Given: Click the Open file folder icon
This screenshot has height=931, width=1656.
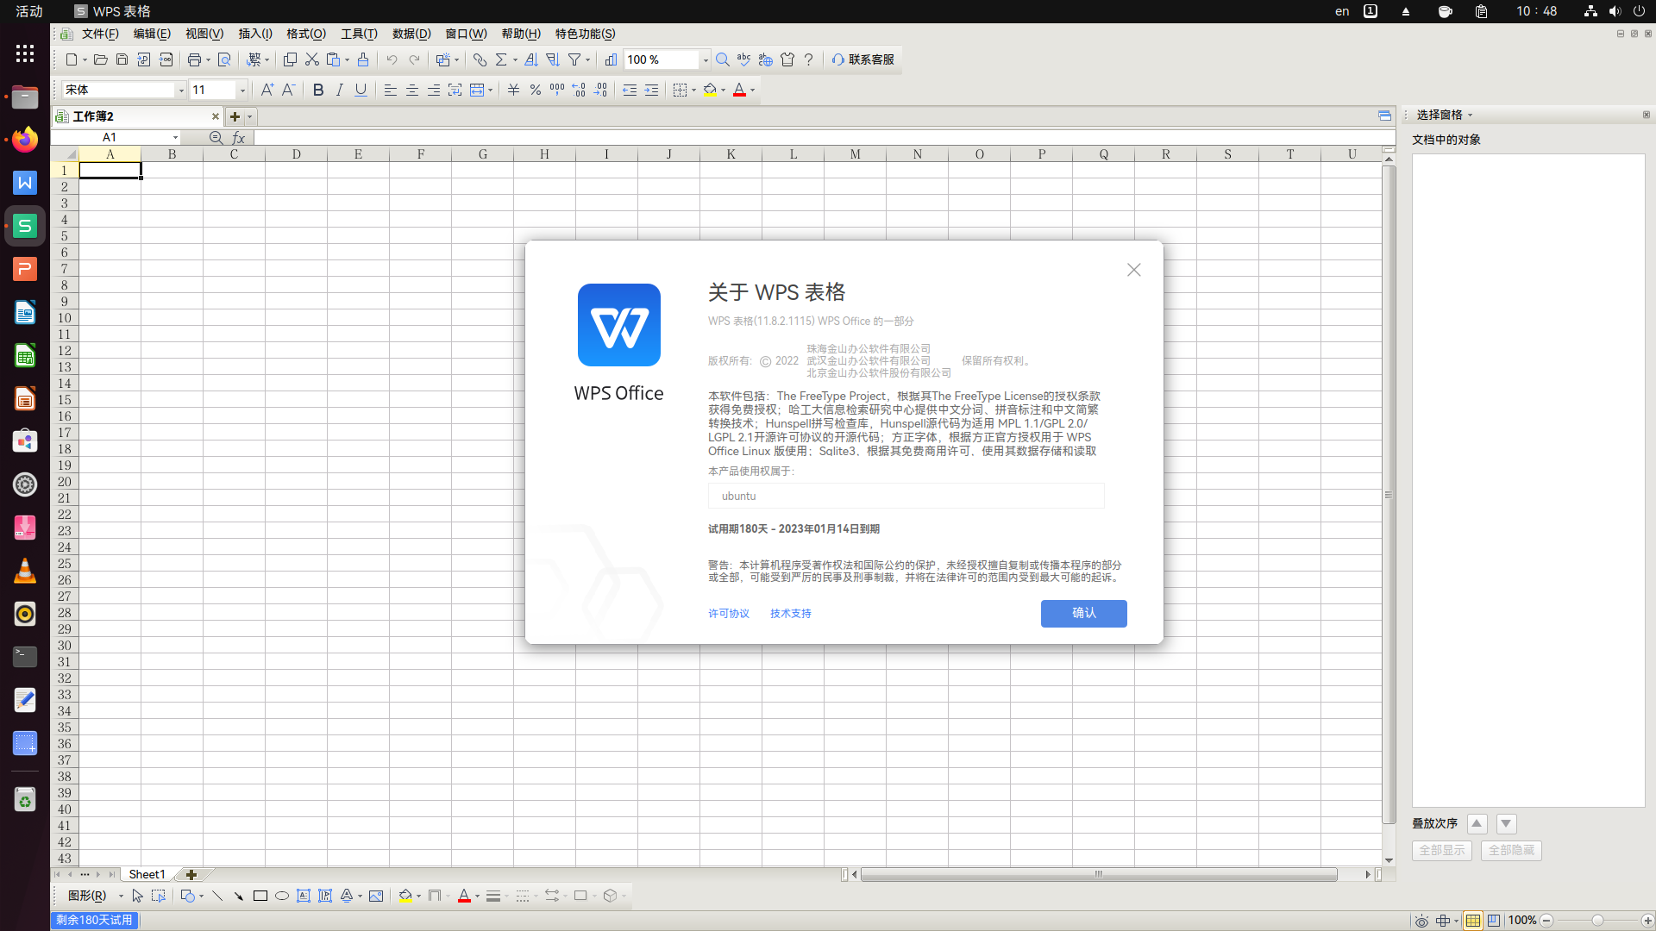Looking at the screenshot, I should [100, 59].
